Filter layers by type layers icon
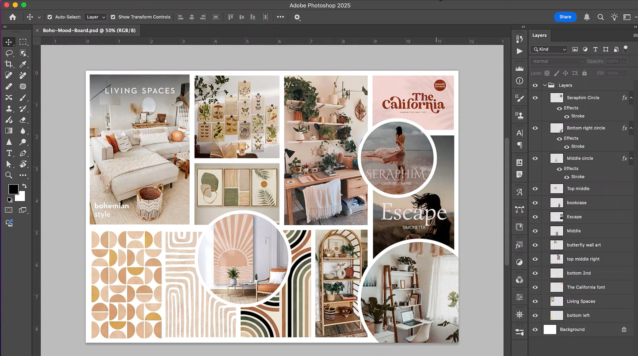Viewport: 638px width, 356px height. click(x=595, y=49)
